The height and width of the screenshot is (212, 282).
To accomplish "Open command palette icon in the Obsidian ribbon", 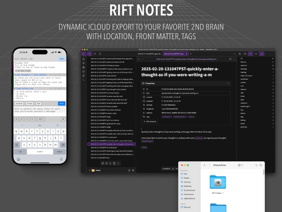I will (83, 80).
